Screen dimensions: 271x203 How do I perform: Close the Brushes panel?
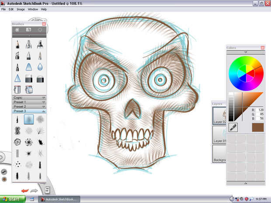[44, 24]
